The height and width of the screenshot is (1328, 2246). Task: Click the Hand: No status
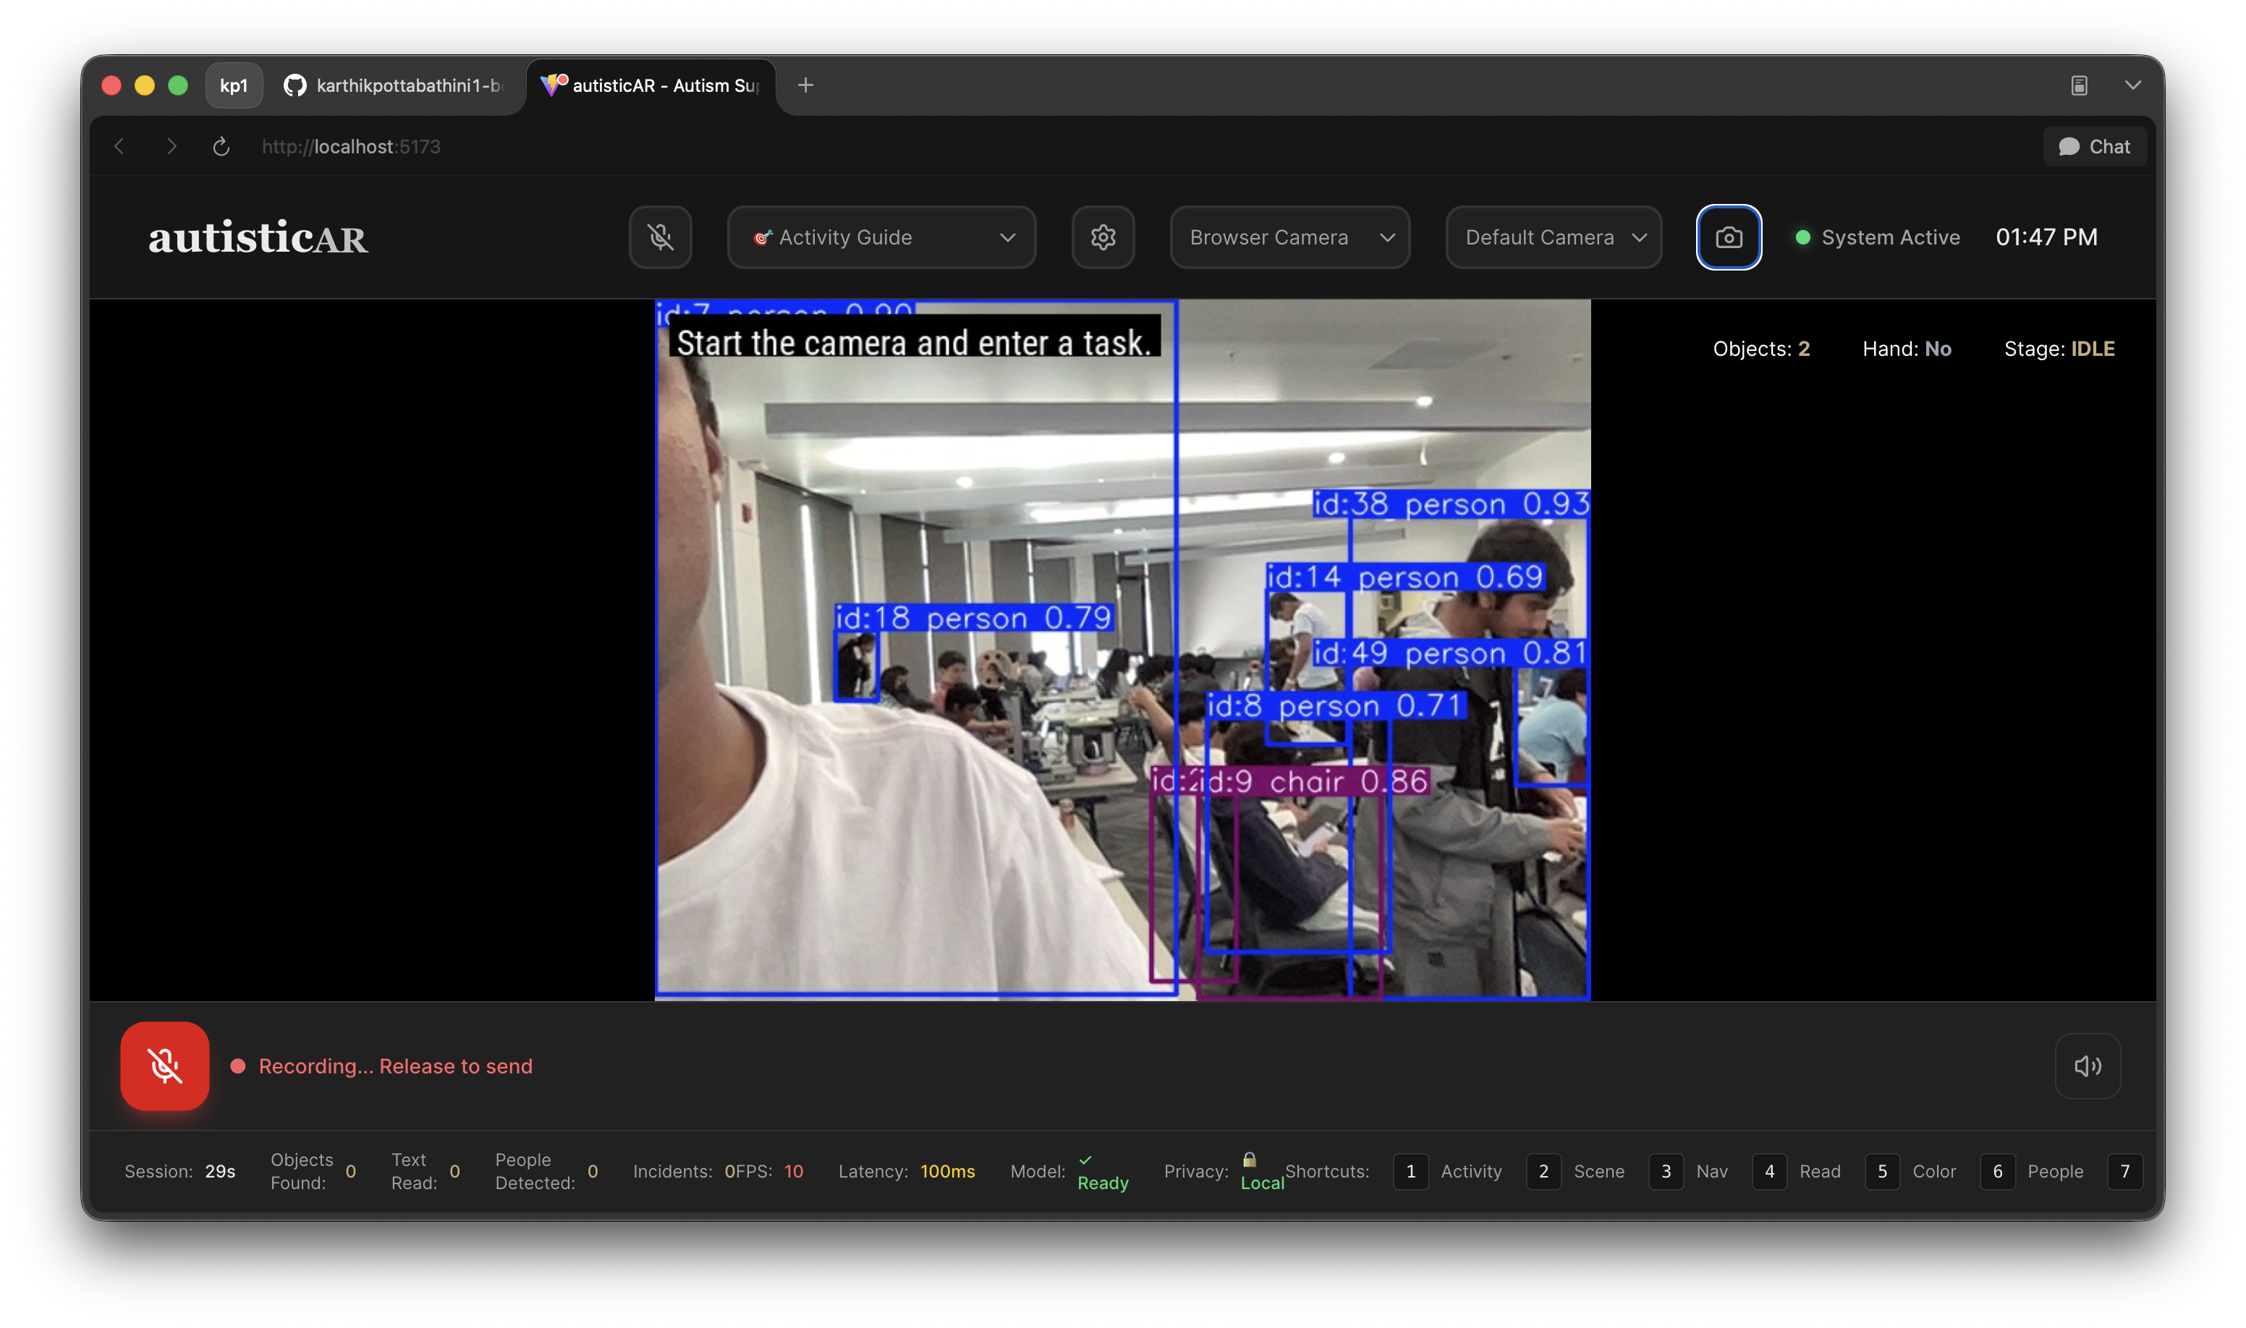pyautogui.click(x=1906, y=348)
